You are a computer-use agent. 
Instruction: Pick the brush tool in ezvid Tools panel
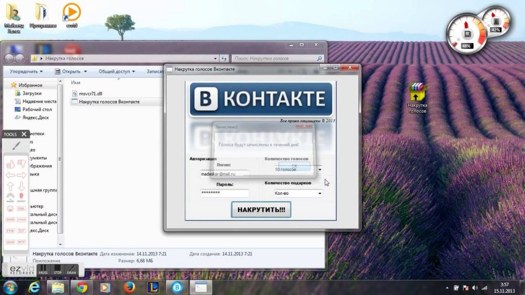pyautogui.click(x=16, y=146)
